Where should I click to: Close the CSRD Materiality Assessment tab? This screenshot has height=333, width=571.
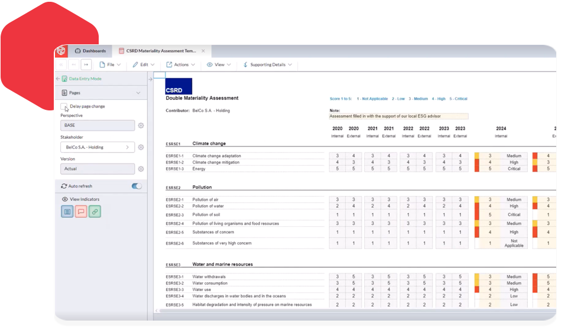tap(203, 51)
